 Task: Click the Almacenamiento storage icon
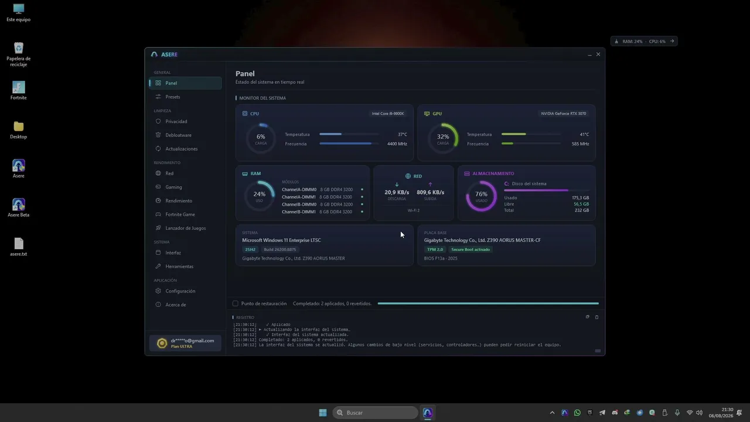pyautogui.click(x=467, y=173)
